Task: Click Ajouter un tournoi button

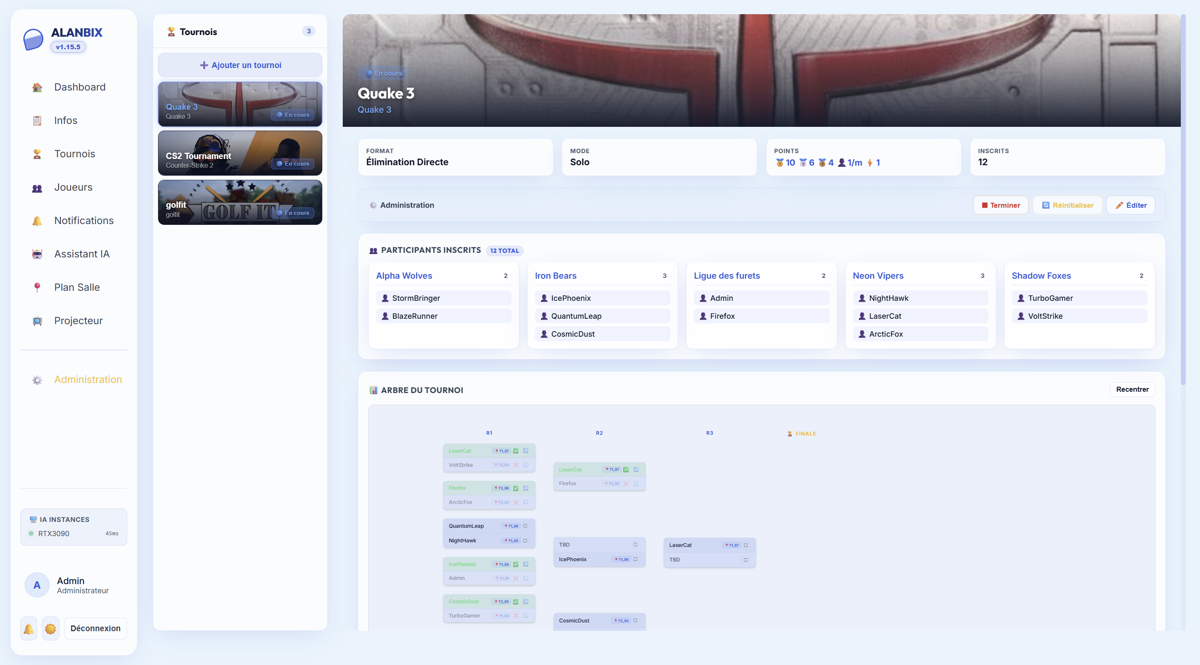Action: pos(240,65)
